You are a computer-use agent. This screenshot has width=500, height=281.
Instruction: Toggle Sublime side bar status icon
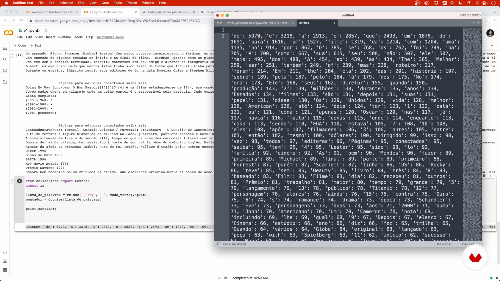point(218,244)
